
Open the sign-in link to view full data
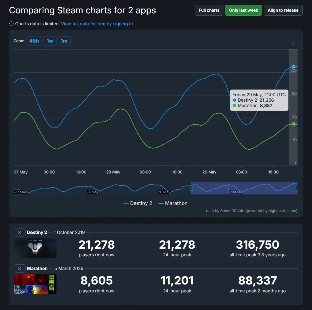click(x=97, y=24)
